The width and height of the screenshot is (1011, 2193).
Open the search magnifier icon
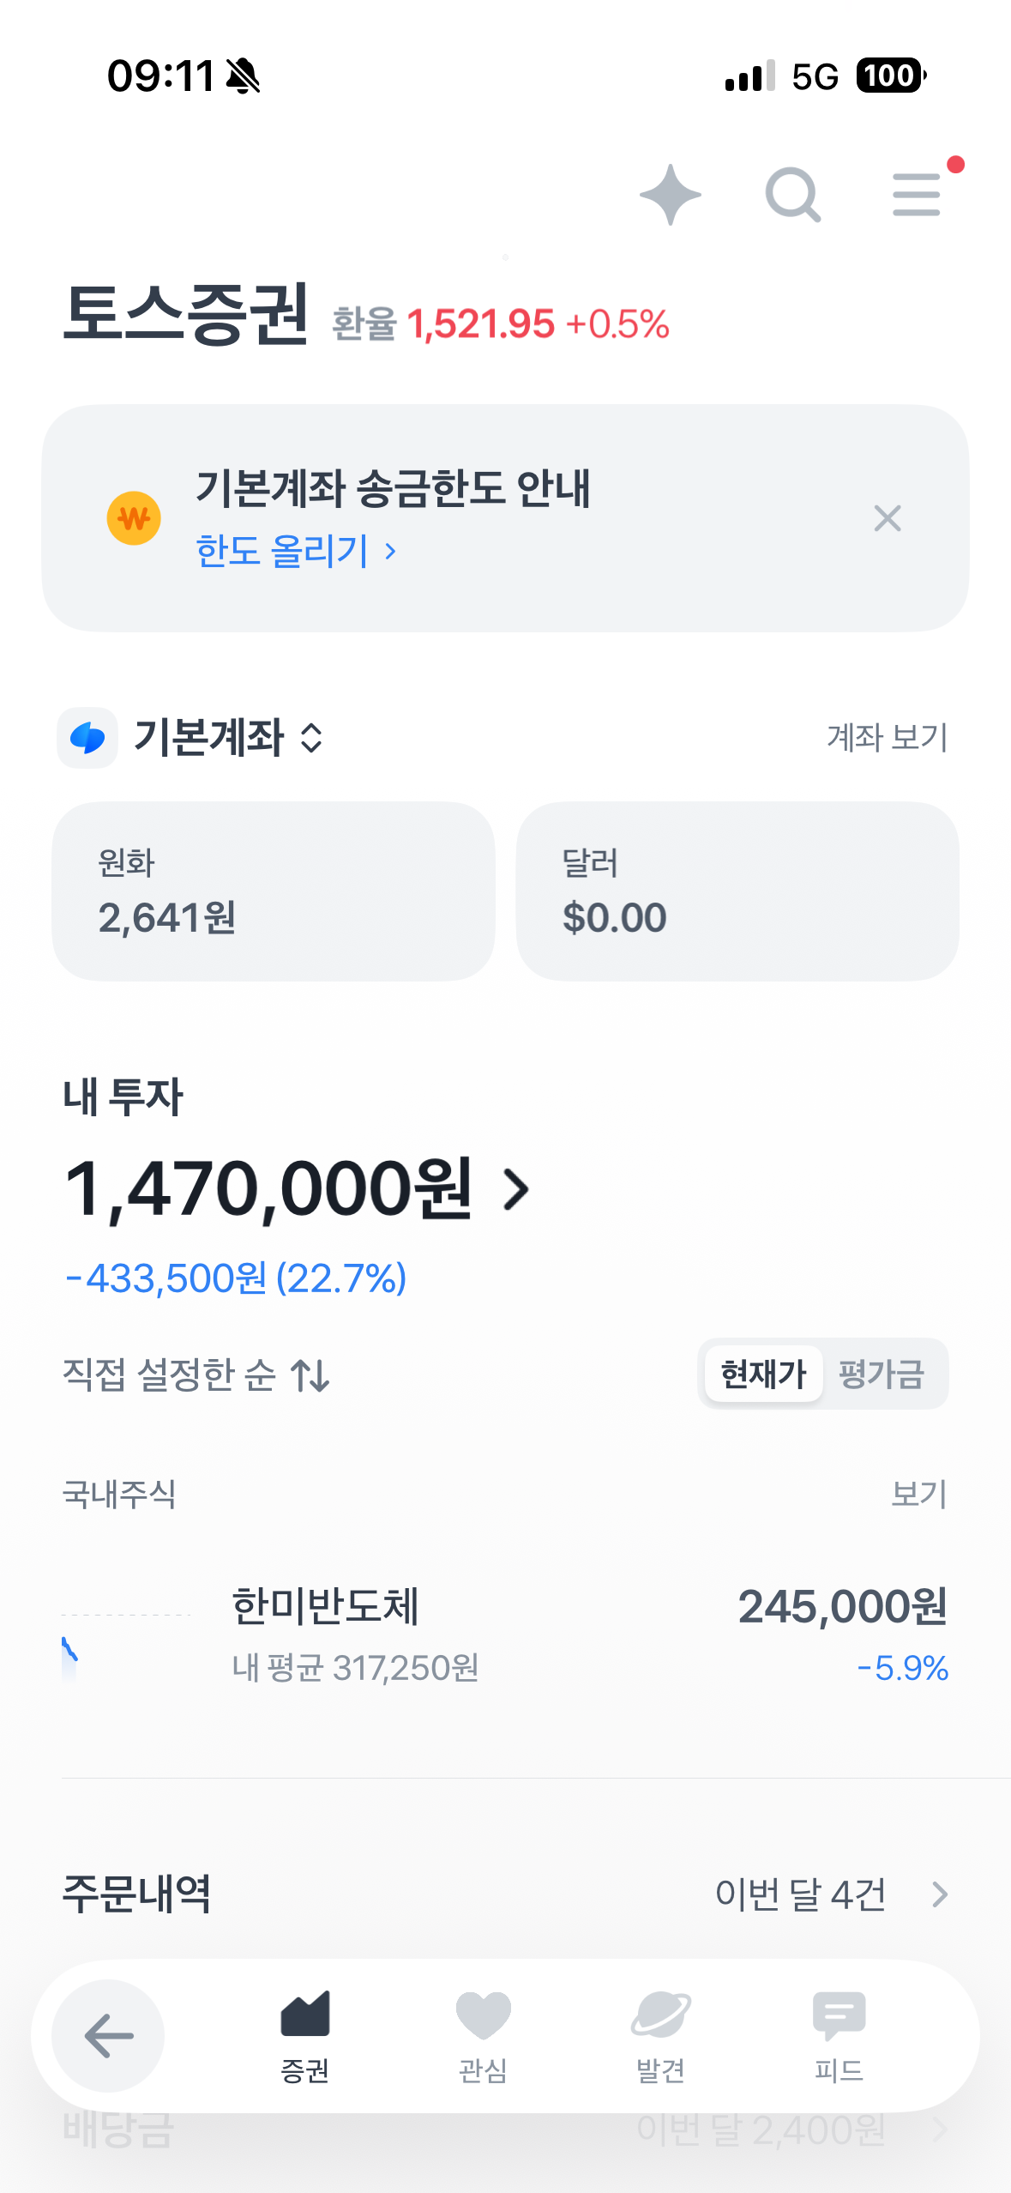[x=792, y=195]
